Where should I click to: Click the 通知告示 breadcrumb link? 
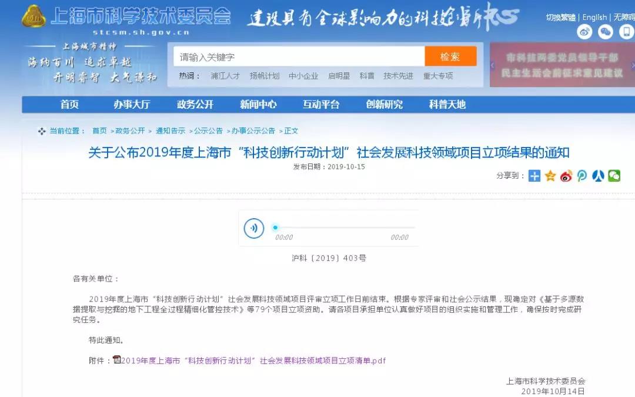click(x=170, y=131)
